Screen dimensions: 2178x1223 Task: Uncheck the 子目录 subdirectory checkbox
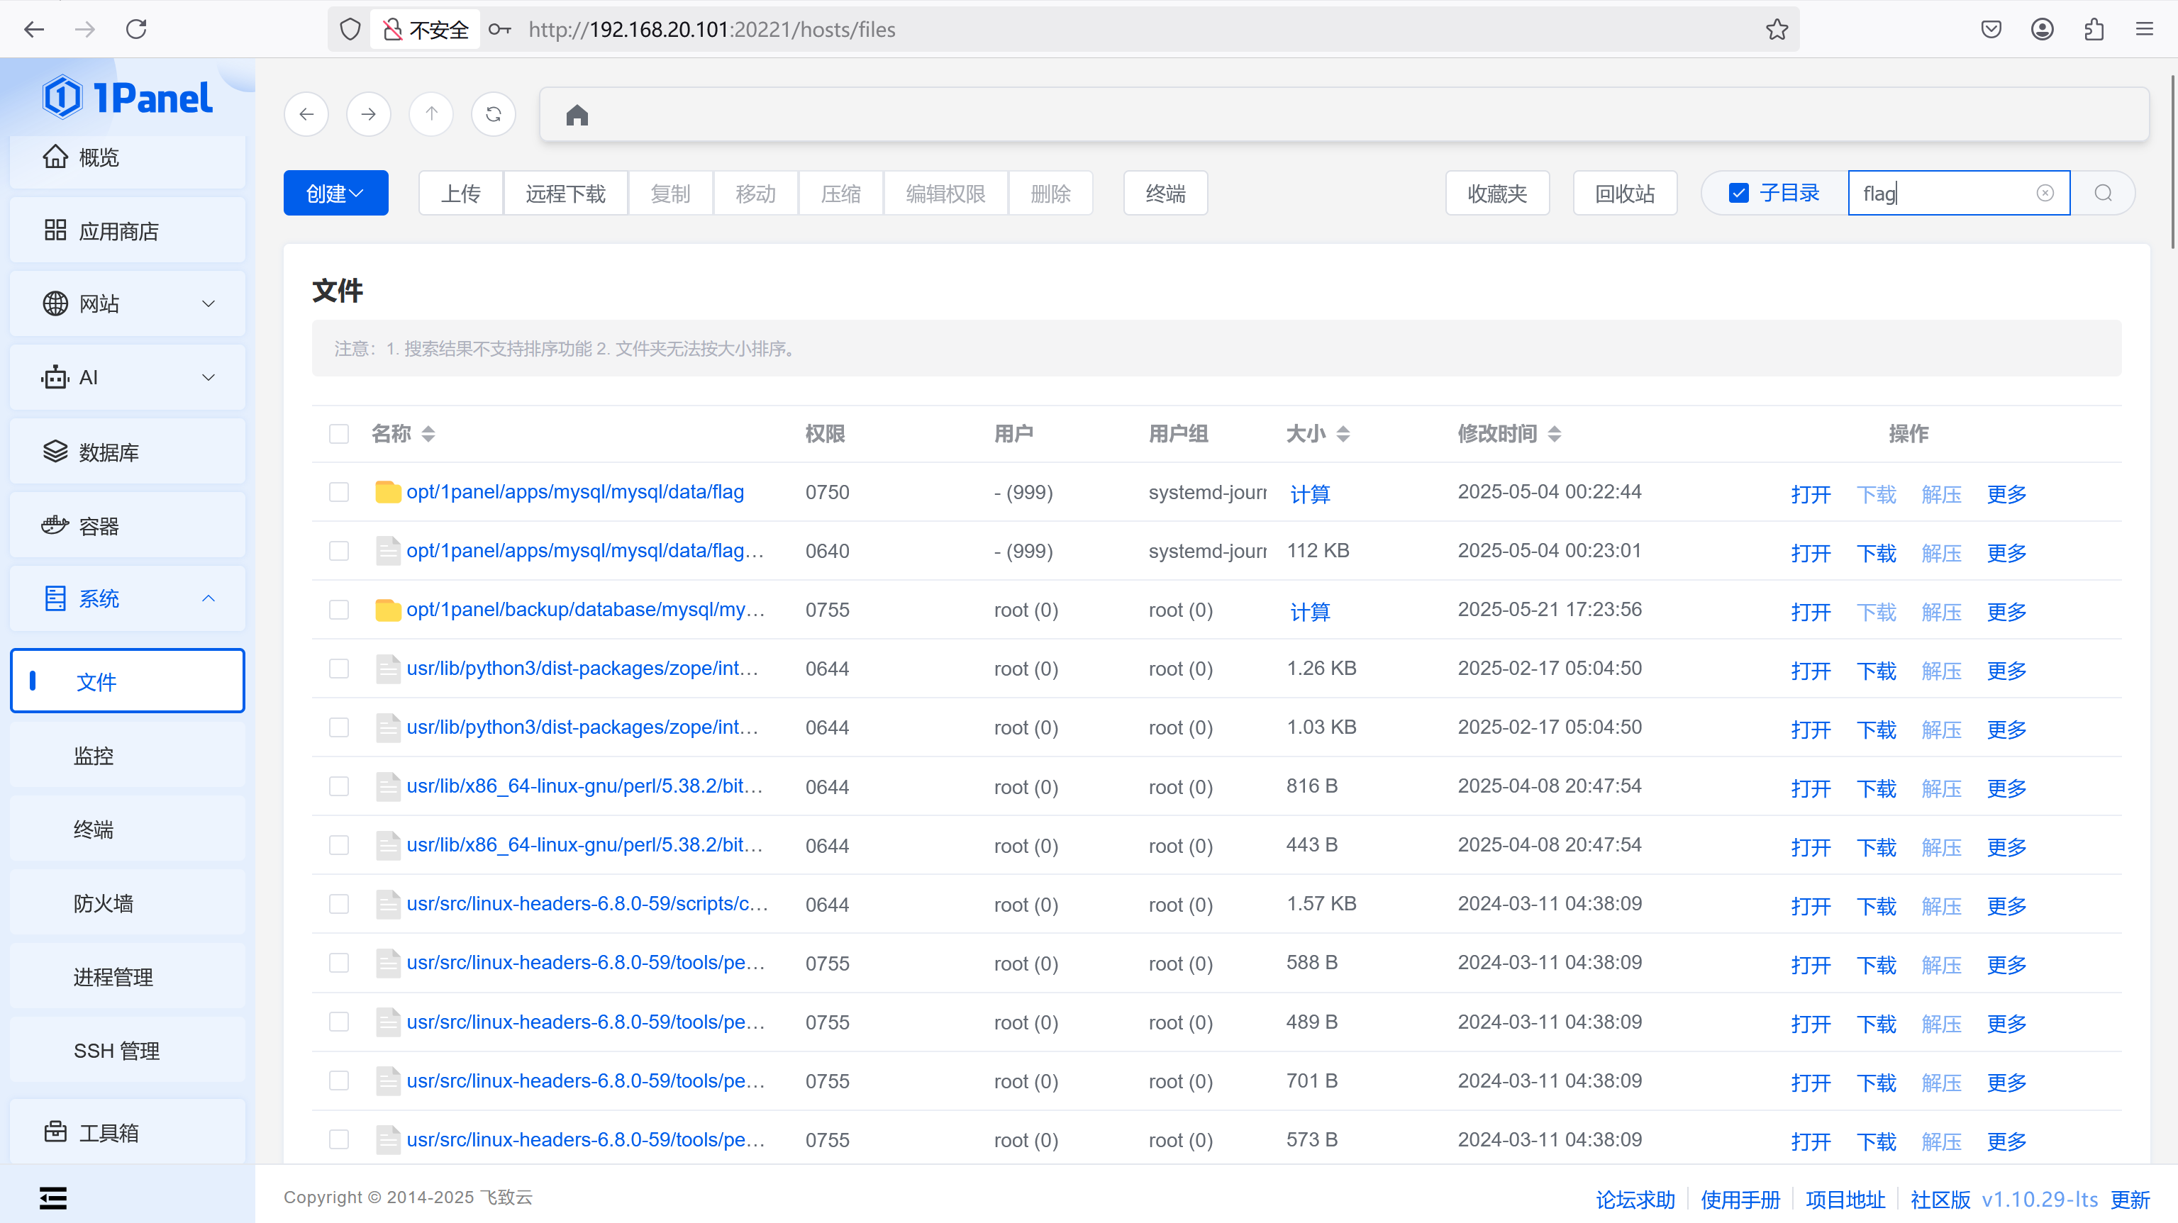[x=1738, y=194]
